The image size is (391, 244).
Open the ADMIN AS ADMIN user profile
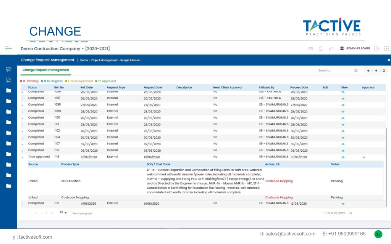click(x=355, y=48)
